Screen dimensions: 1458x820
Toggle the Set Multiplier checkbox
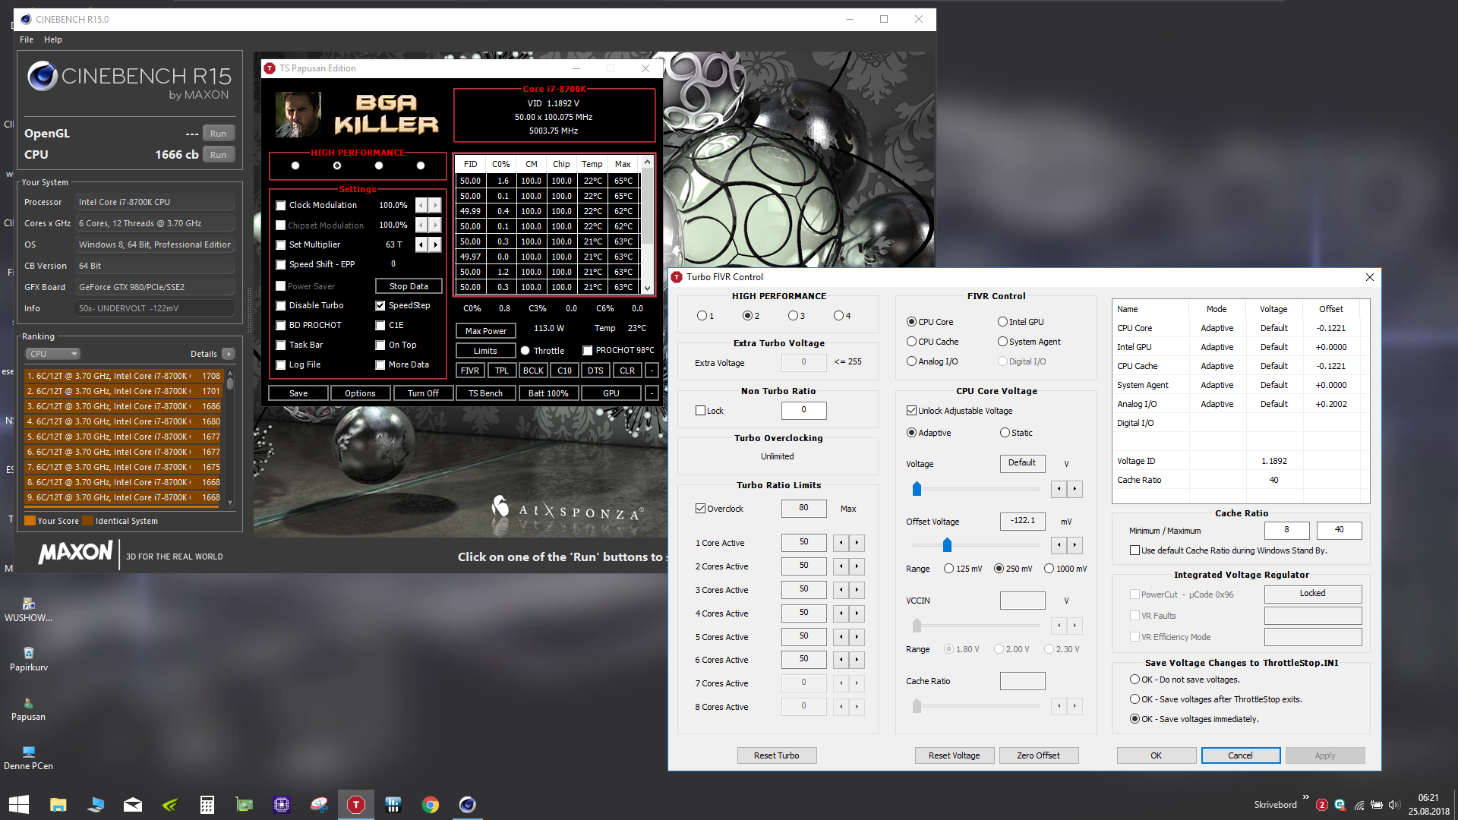point(281,244)
